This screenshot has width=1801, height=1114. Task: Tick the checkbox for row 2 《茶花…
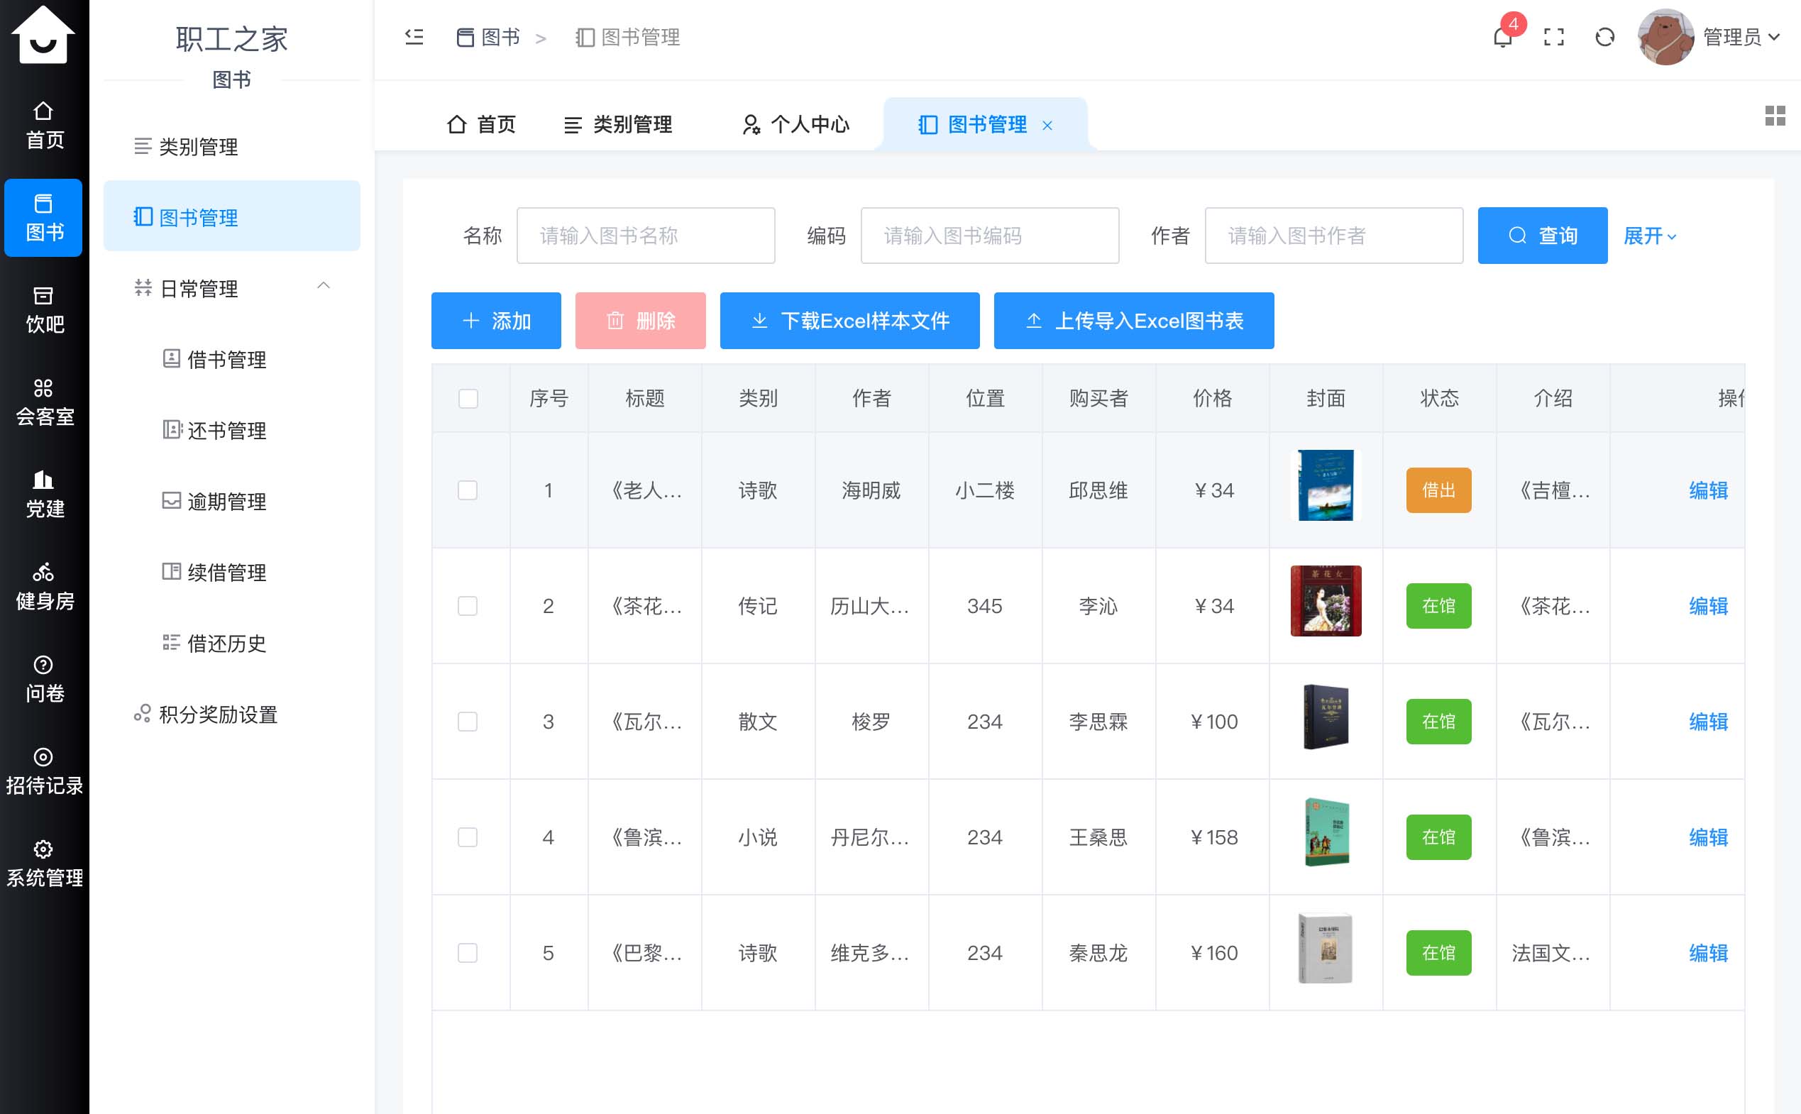[x=468, y=607]
